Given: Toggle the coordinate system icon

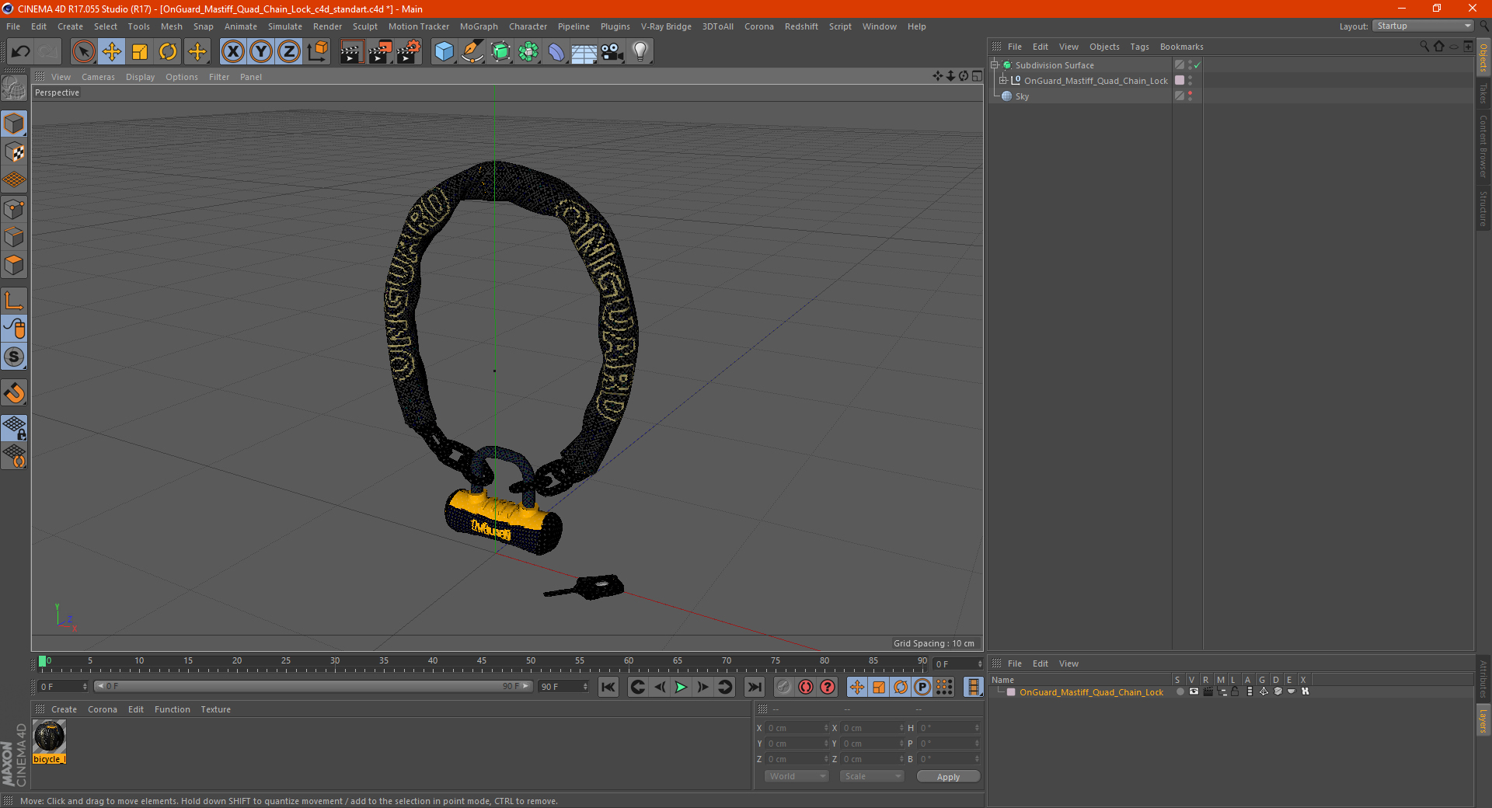Looking at the screenshot, I should [318, 52].
